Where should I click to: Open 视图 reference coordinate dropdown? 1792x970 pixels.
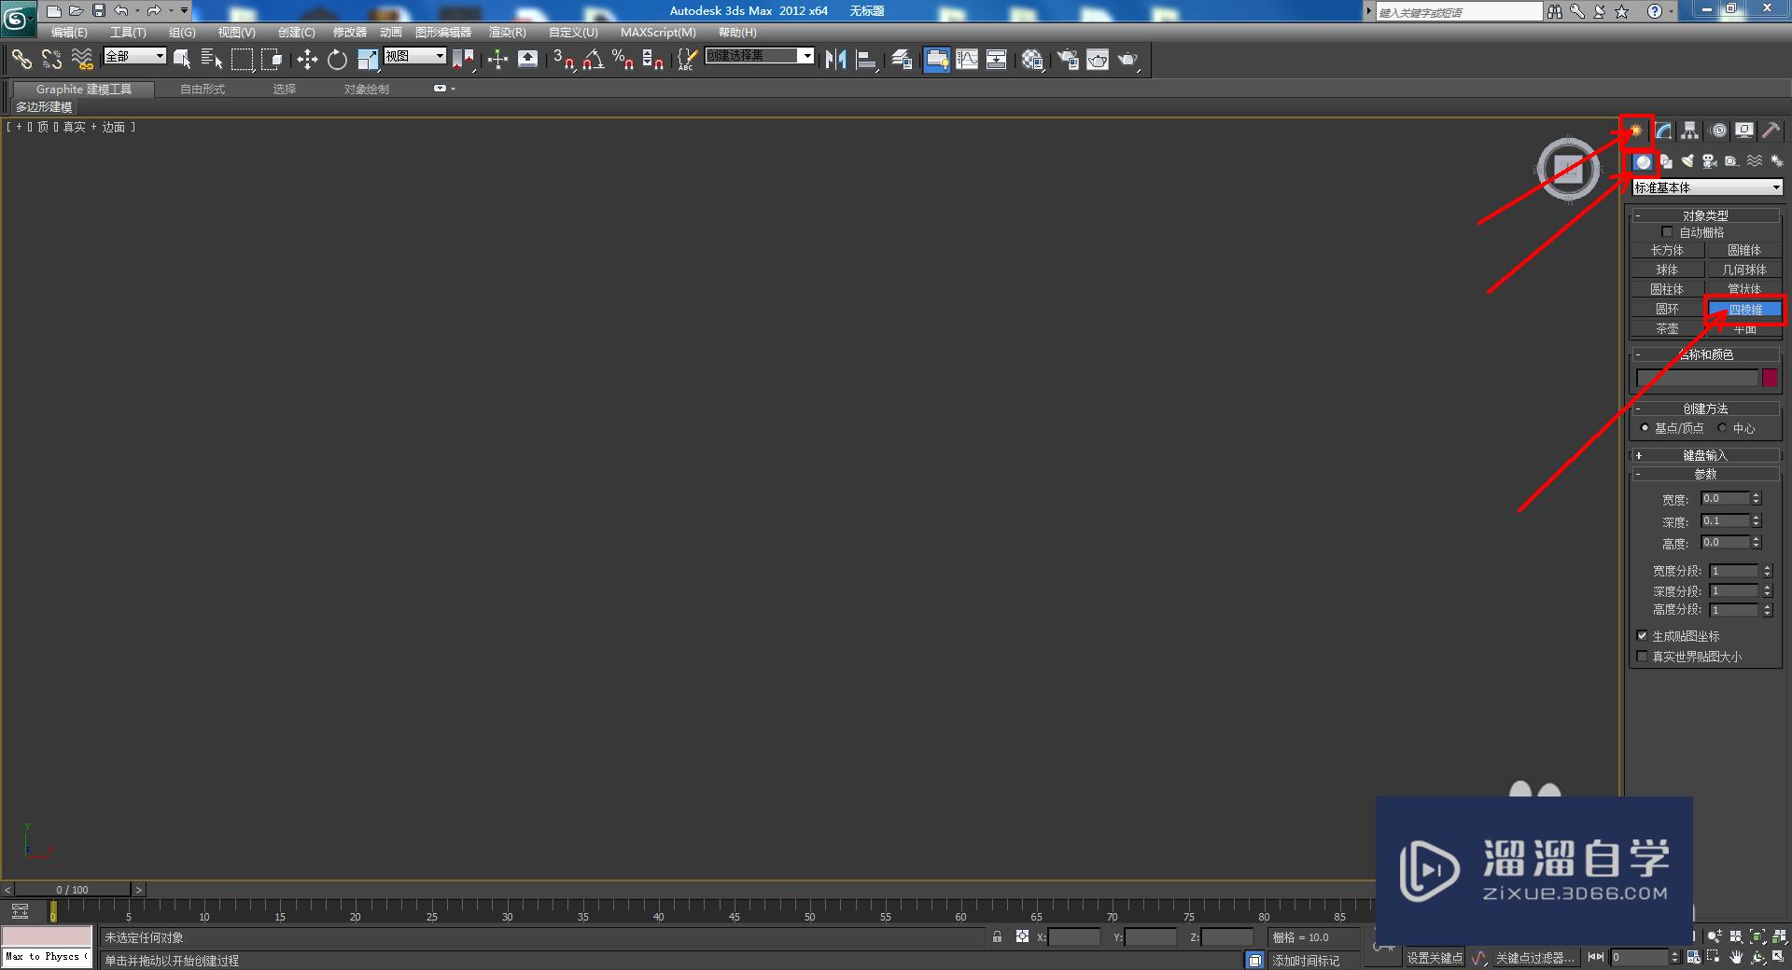414,56
